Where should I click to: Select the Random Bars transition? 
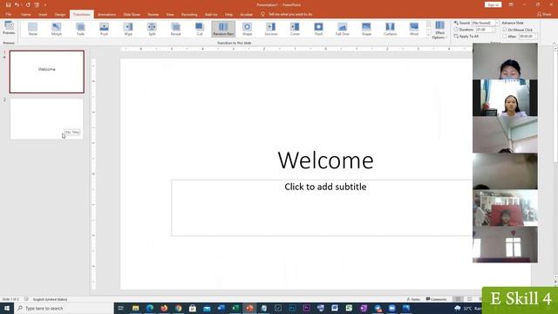coord(223,29)
